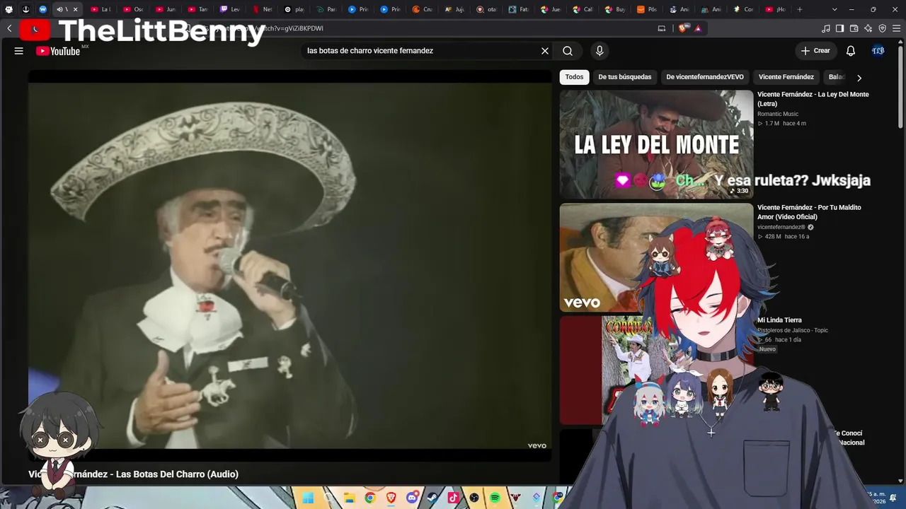This screenshot has width=906, height=509.
Task: Visit the Romantic Music channel
Action: click(x=778, y=114)
